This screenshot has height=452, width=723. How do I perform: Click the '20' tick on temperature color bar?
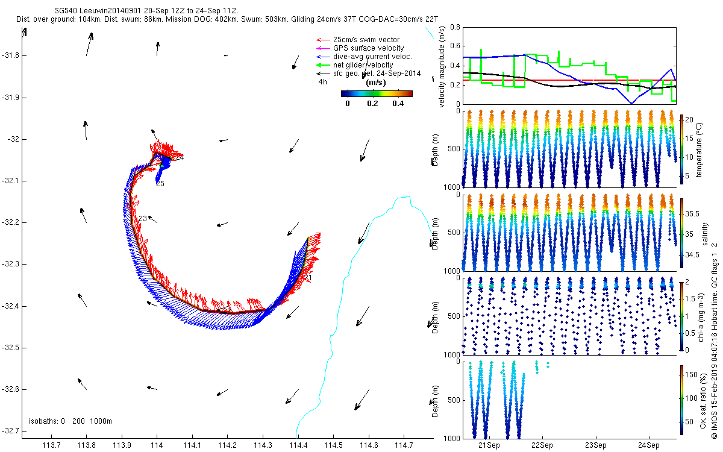point(689,119)
